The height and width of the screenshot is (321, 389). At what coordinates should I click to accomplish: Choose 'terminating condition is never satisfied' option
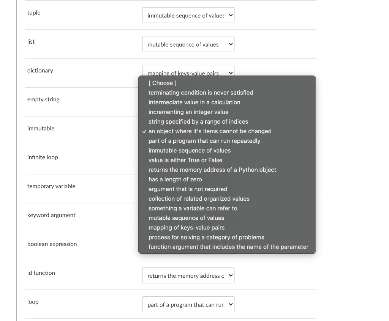pyautogui.click(x=201, y=93)
